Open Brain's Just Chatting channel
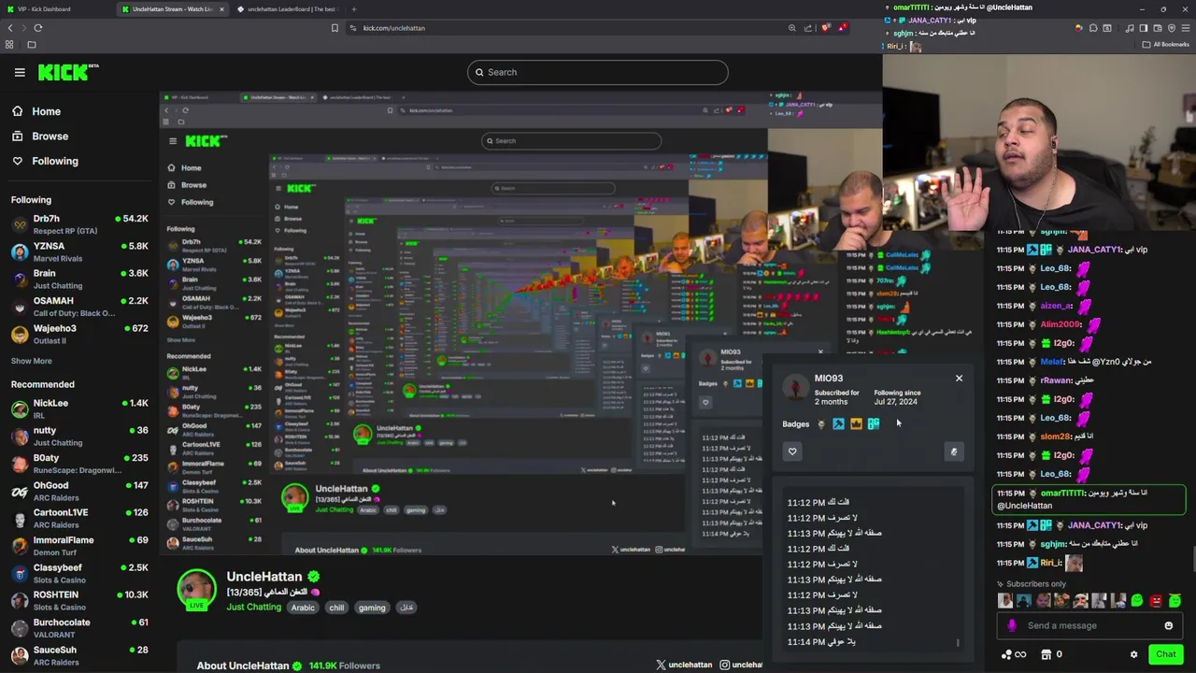This screenshot has height=673, width=1196. [x=79, y=279]
